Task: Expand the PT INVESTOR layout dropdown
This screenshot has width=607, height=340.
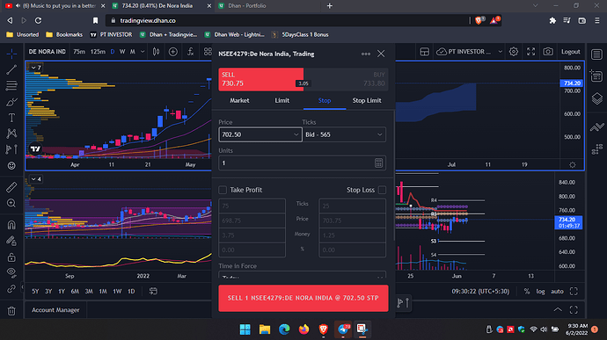Action: [501, 52]
